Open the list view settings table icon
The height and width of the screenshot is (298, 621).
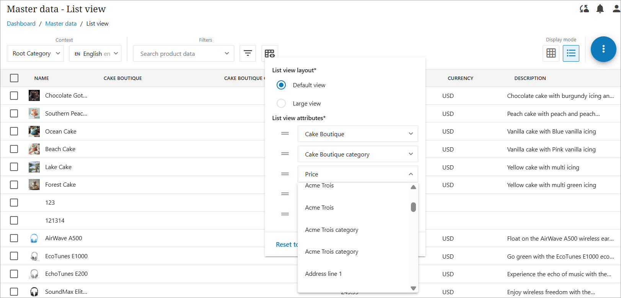tap(270, 54)
